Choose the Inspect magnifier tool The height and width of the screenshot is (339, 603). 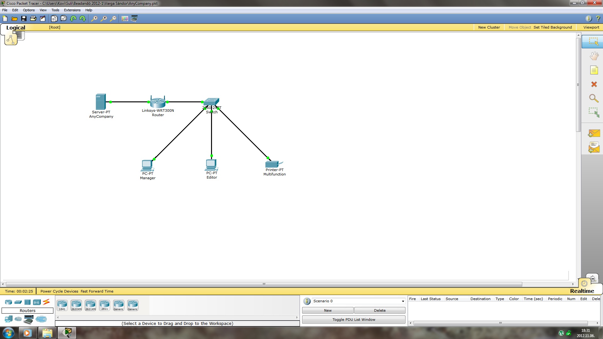point(594,98)
